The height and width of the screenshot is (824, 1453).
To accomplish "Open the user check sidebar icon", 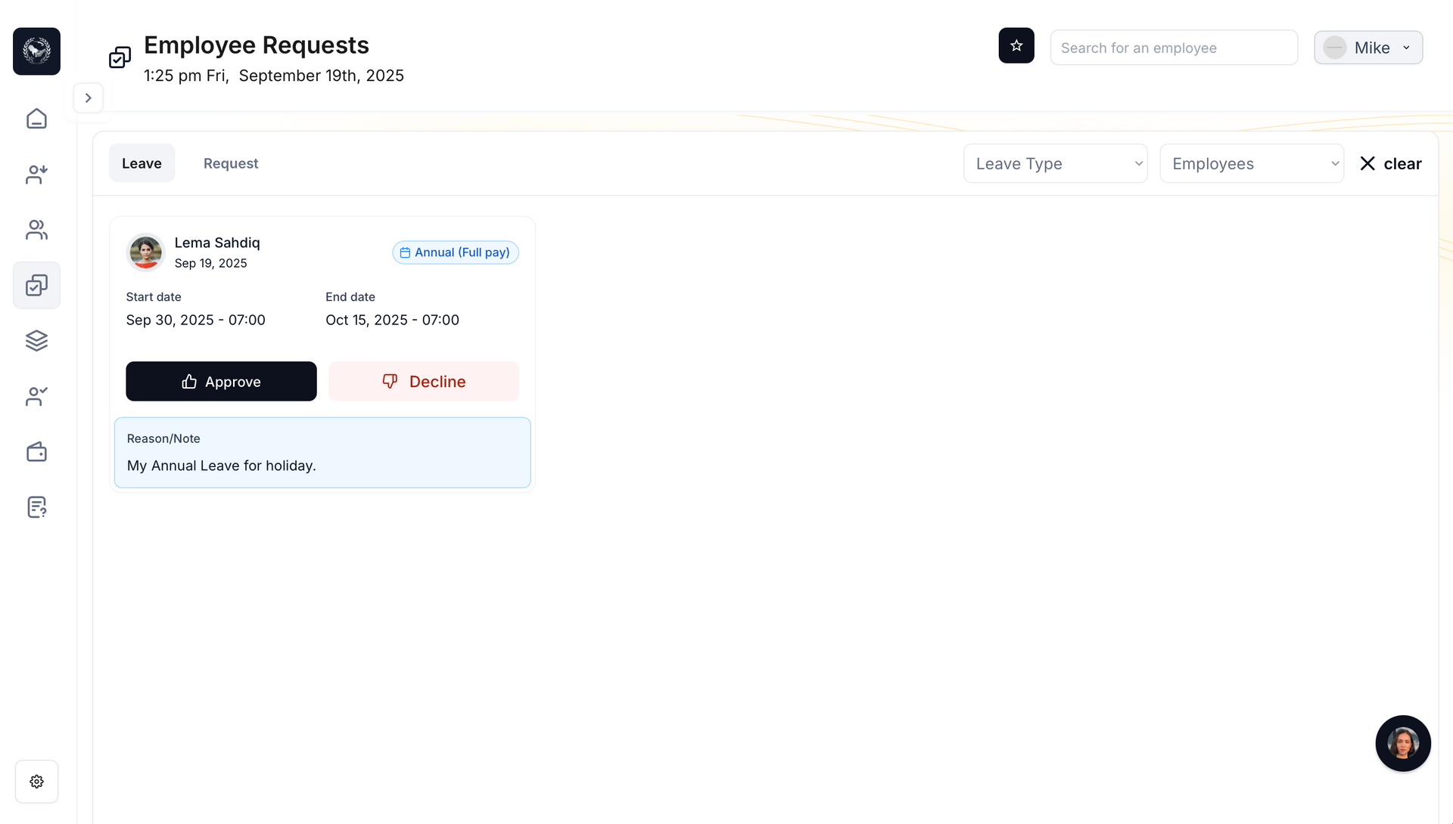I will pos(36,396).
